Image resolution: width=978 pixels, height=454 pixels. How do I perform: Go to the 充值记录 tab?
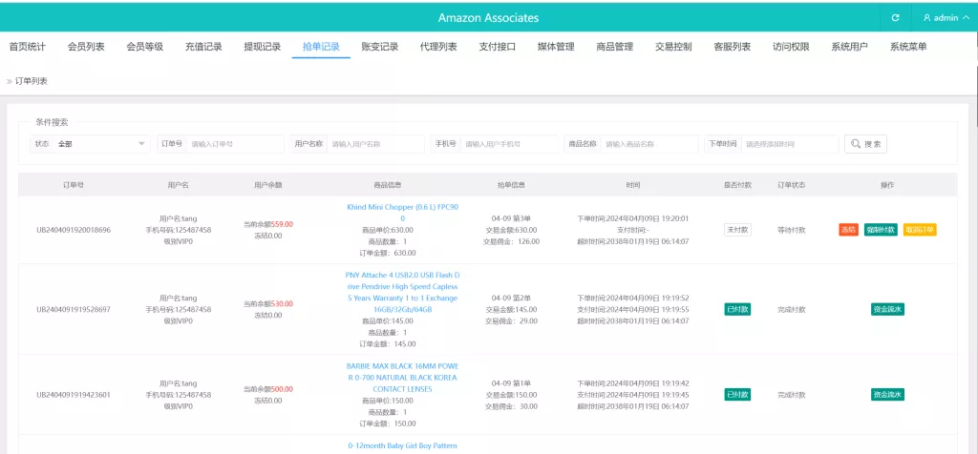pos(203,47)
